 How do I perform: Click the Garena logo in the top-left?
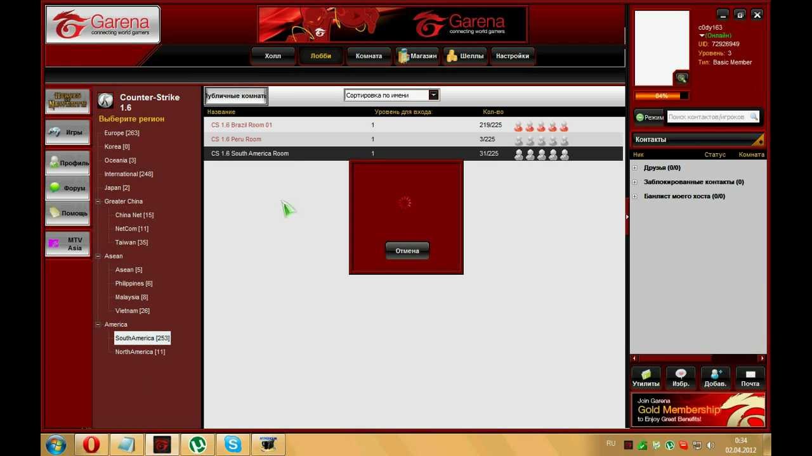pos(103,25)
